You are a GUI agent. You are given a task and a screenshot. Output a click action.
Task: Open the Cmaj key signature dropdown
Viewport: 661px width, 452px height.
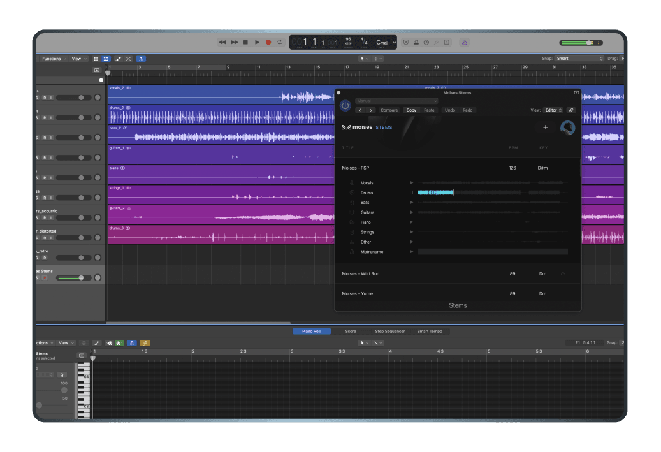point(386,43)
